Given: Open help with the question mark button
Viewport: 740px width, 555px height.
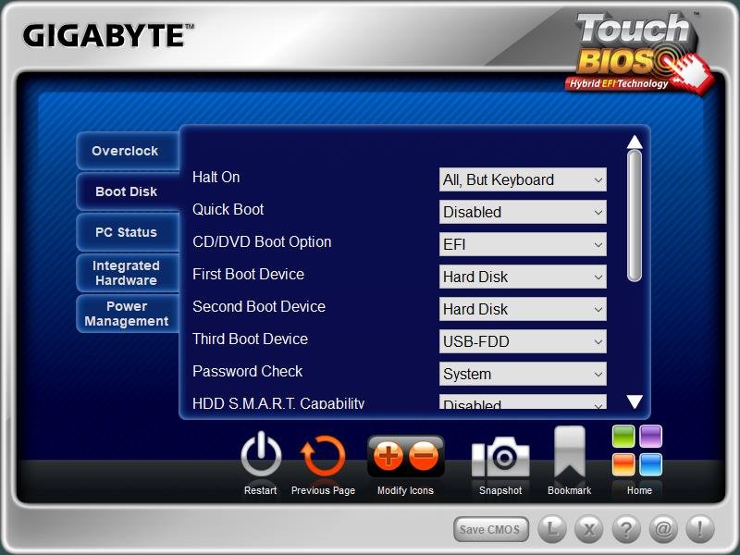Looking at the screenshot, I should click(x=626, y=528).
